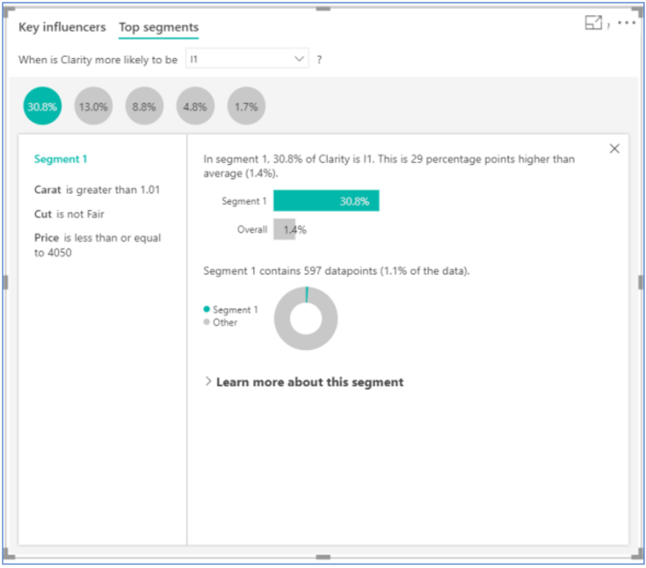The image size is (646, 568).
Task: Close the segment detail pane with X
Action: [614, 148]
